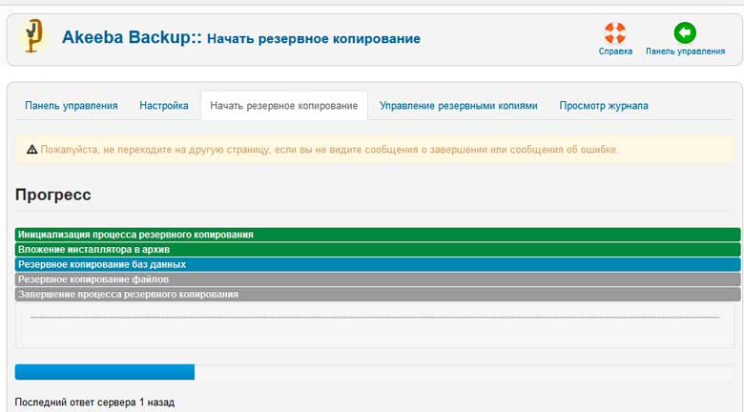This screenshot has width=744, height=412.
Task: Click the Завершение процесса резервного копирования step
Action: [378, 295]
